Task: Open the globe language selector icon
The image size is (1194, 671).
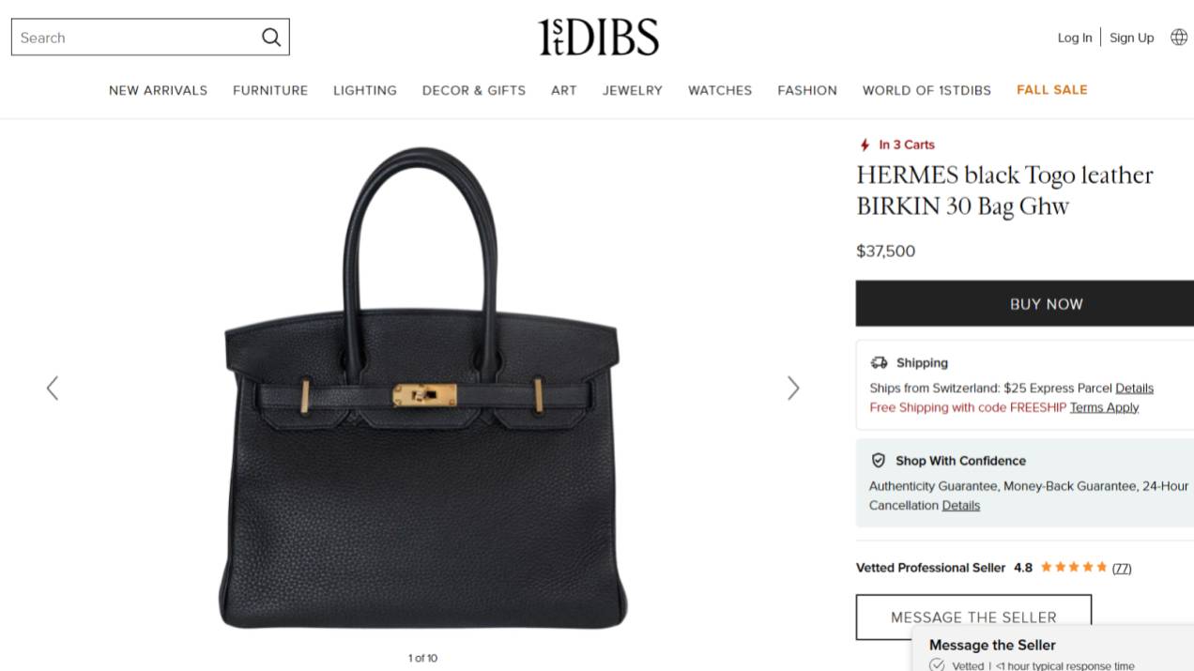Action: click(x=1179, y=38)
